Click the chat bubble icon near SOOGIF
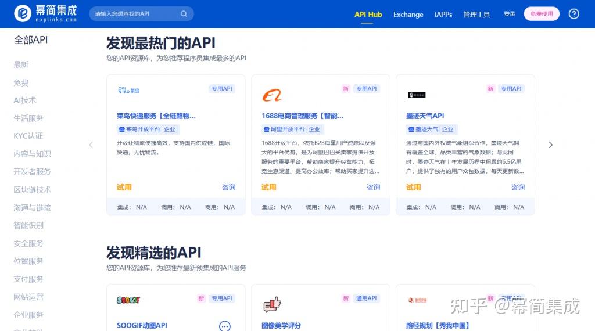 click(225, 326)
